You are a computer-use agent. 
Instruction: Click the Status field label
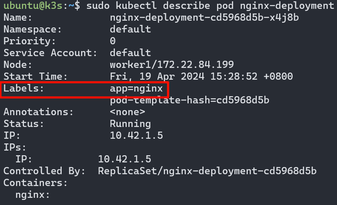click(24, 124)
